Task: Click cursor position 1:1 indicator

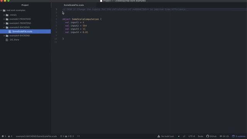Action: (79, 136)
